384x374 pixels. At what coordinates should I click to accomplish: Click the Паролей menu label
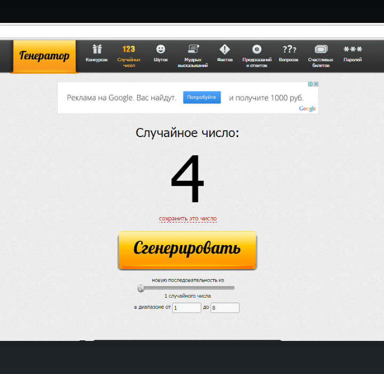[353, 60]
